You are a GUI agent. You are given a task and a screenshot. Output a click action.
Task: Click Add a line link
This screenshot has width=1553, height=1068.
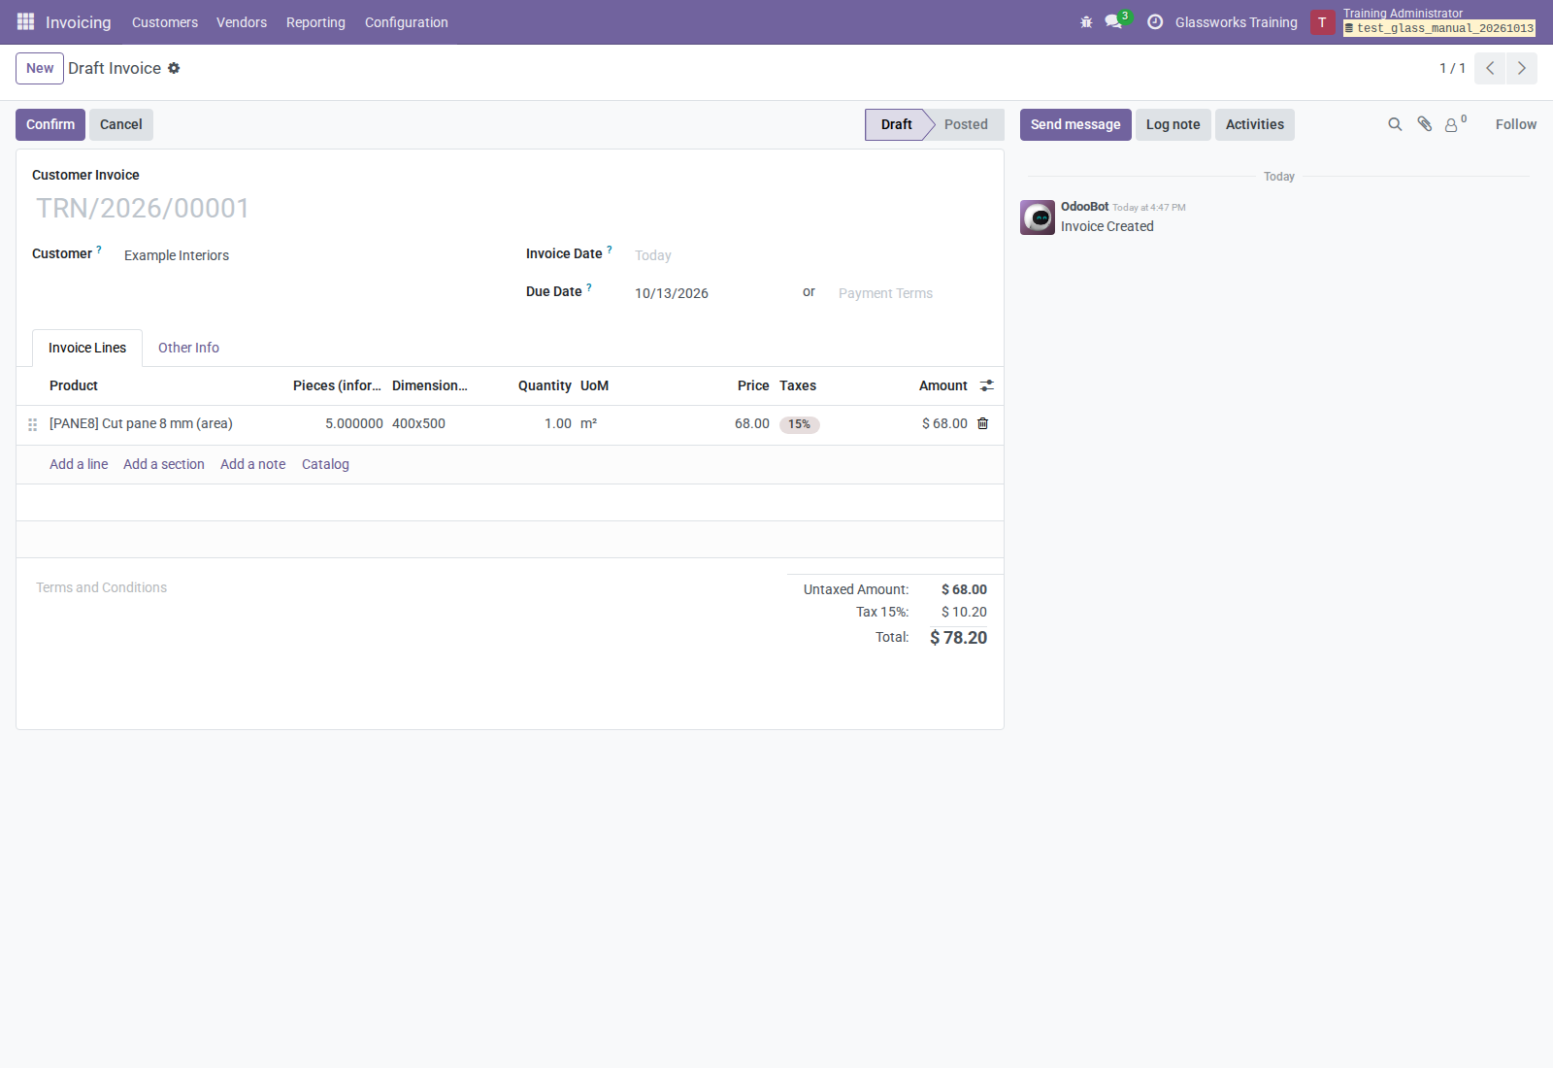(79, 464)
